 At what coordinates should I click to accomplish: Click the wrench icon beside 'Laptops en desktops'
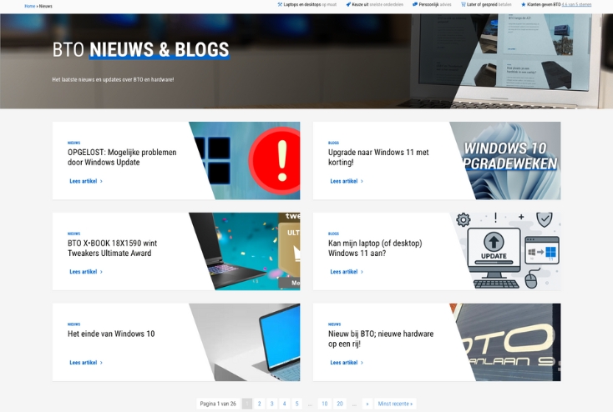280,4
